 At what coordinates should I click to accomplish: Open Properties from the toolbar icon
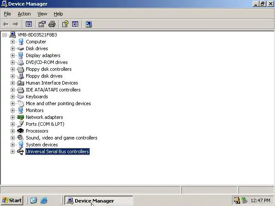click(42, 24)
